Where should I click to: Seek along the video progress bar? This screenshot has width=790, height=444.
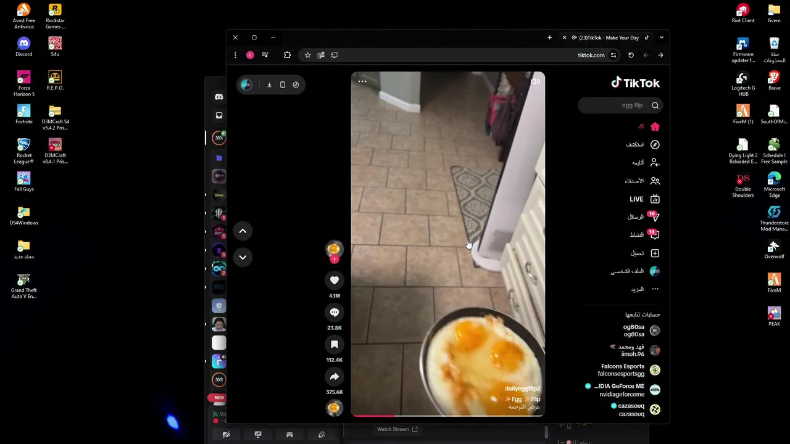pyautogui.click(x=448, y=416)
